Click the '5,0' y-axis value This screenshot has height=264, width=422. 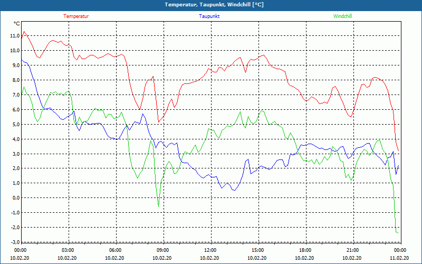point(16,125)
